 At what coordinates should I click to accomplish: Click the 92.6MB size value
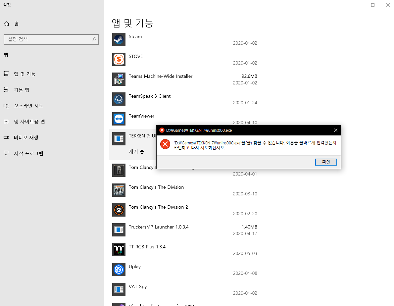coord(249,76)
